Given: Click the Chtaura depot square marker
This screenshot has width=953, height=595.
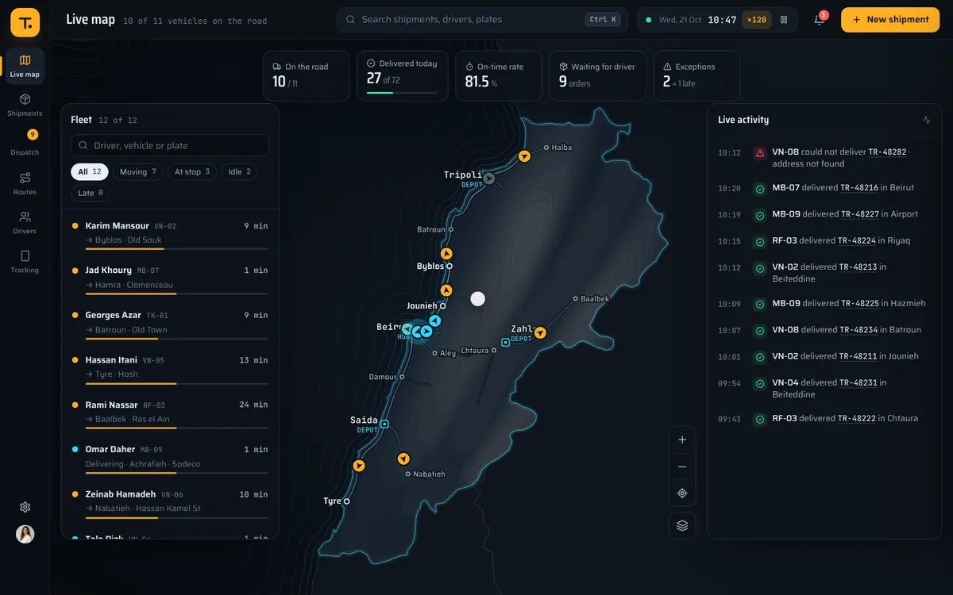Looking at the screenshot, I should (505, 343).
